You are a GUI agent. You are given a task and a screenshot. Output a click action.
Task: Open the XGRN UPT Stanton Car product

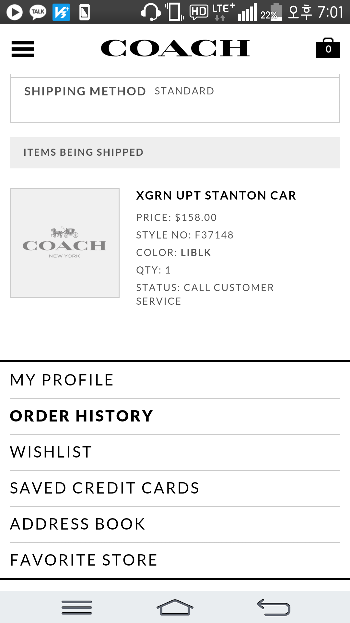pyautogui.click(x=216, y=195)
